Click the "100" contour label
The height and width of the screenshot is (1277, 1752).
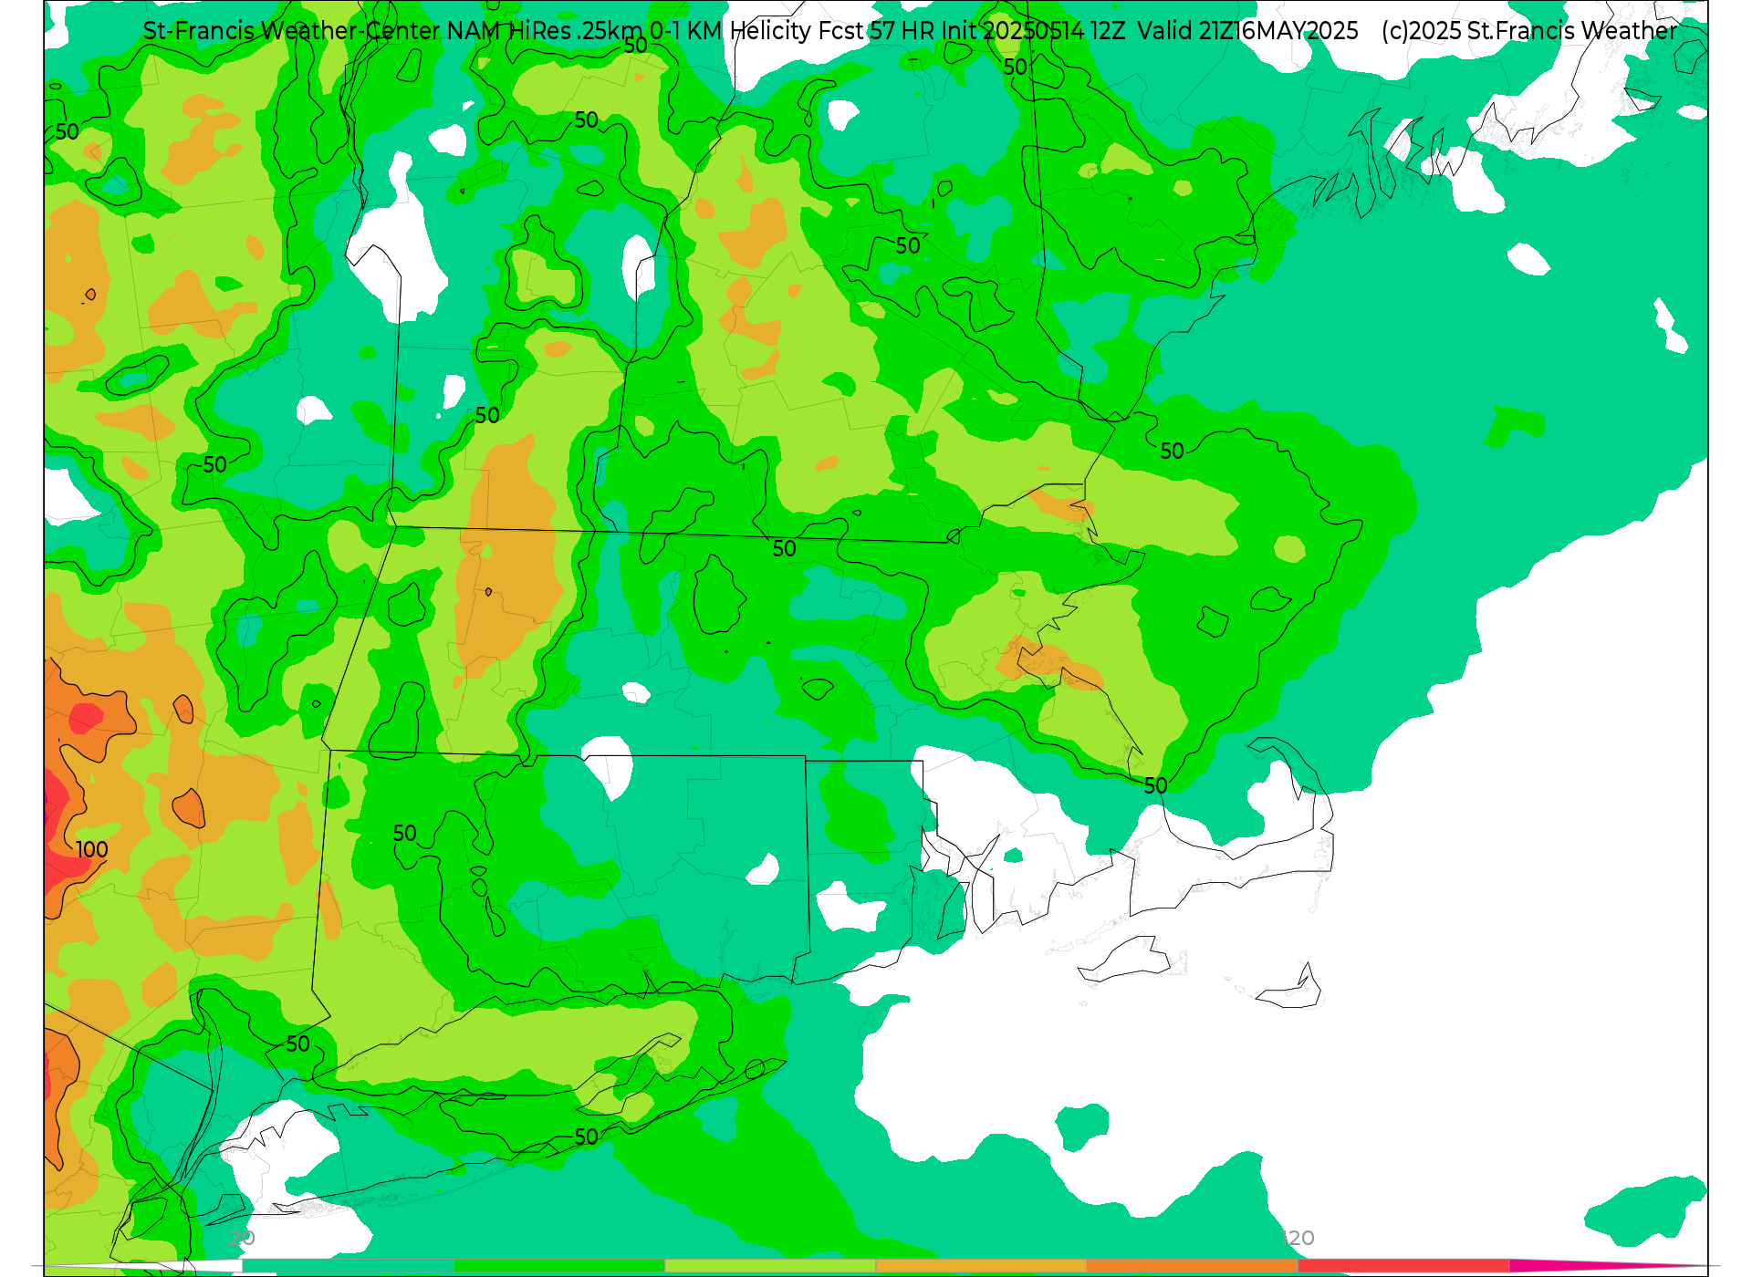click(91, 850)
